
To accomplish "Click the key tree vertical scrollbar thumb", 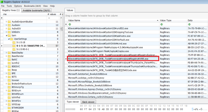I will 61,29.
